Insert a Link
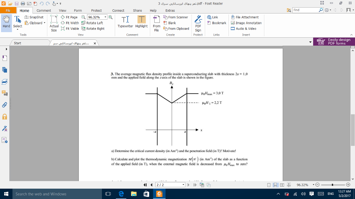 [213, 17]
